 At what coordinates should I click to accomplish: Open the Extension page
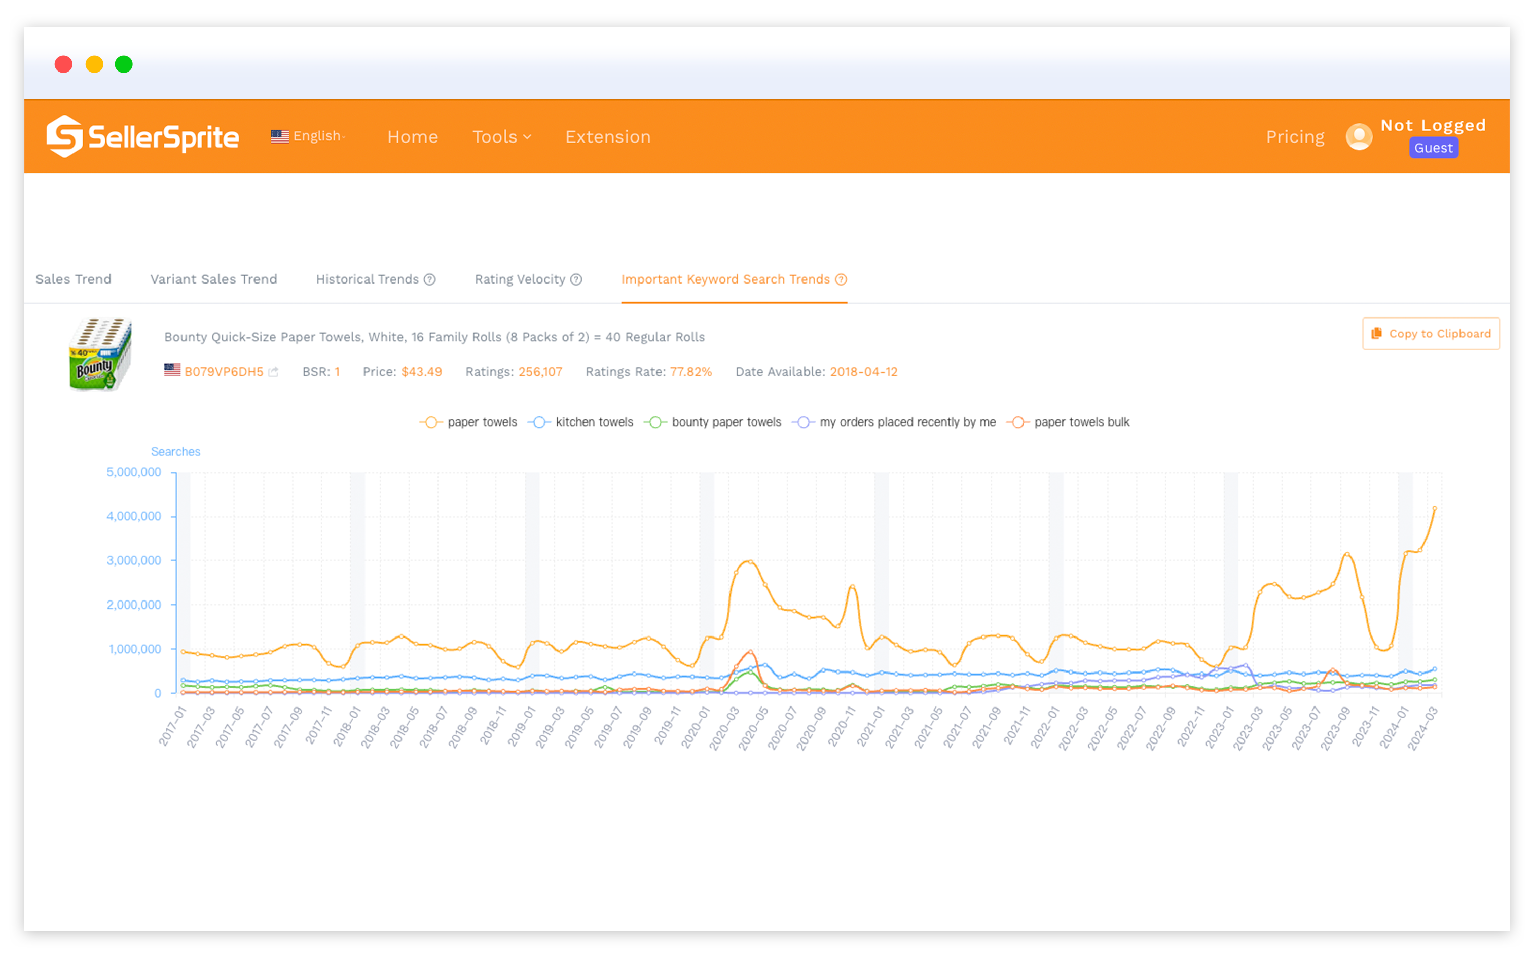click(607, 137)
